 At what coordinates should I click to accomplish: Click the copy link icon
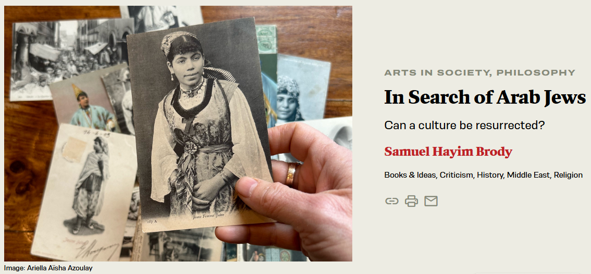pos(391,201)
